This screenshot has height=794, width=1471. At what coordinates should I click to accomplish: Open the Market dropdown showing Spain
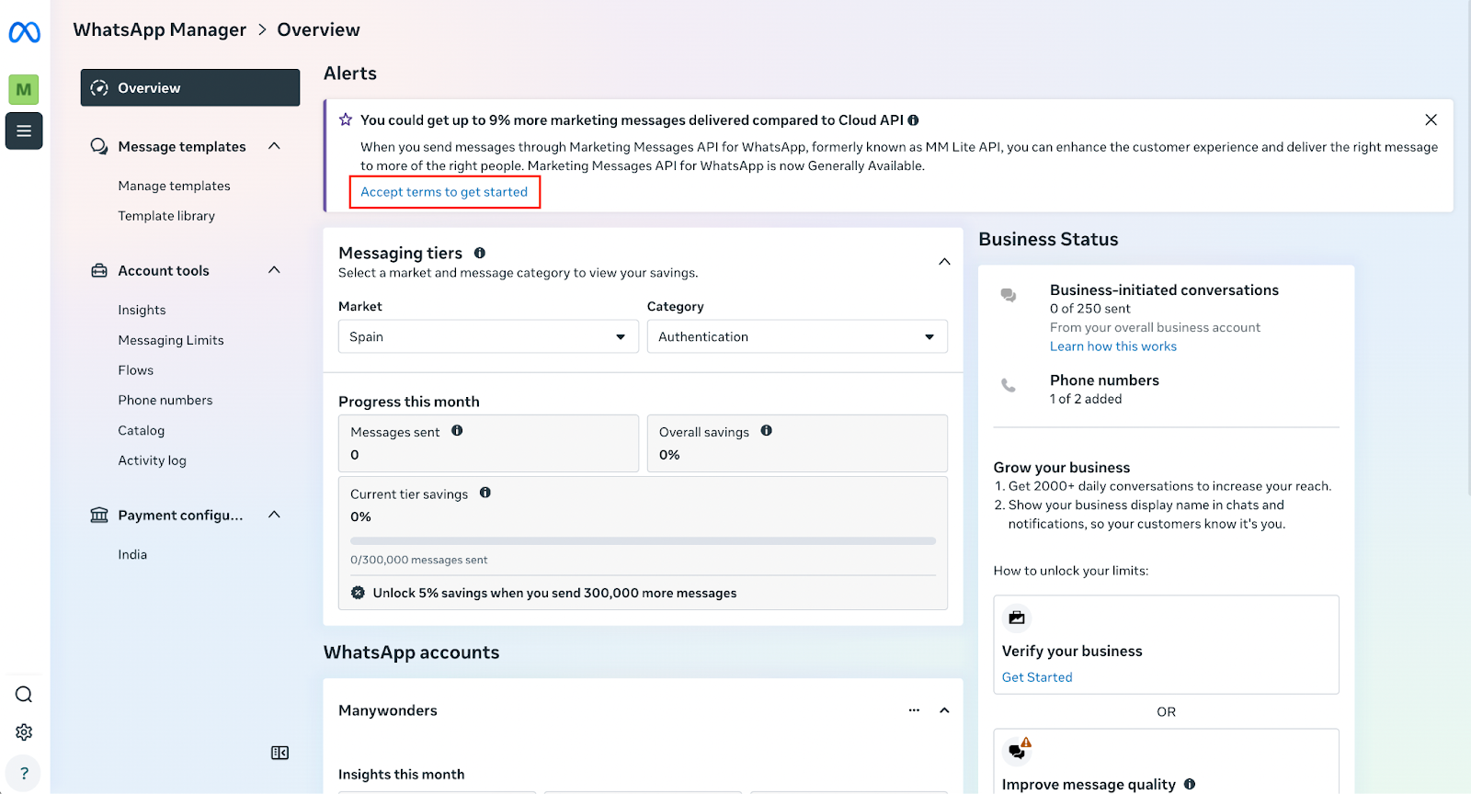click(x=487, y=336)
